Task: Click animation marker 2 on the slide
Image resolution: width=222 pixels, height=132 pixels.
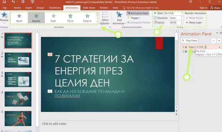Action: click(50, 91)
